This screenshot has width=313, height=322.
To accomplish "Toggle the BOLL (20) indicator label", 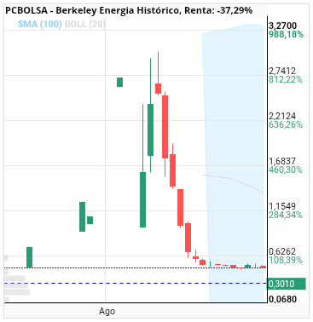I will pos(85,24).
